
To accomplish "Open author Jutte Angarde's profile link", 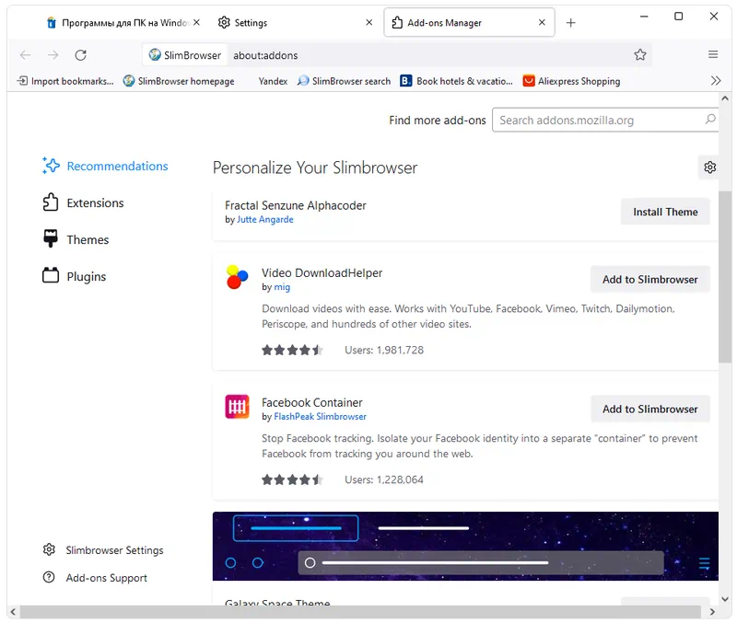I will click(265, 219).
